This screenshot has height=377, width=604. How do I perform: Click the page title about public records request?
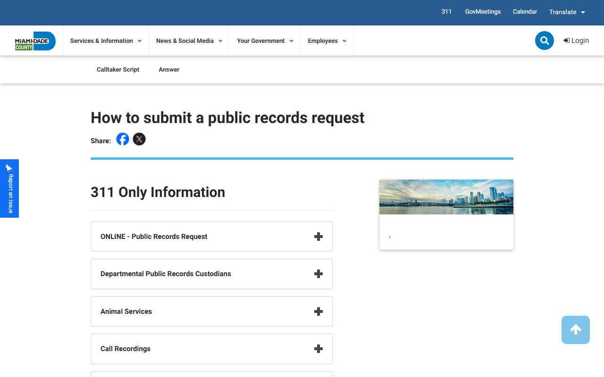pos(227,117)
